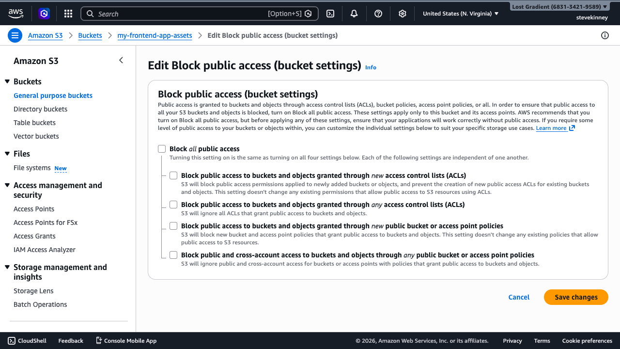The height and width of the screenshot is (349, 620).
Task: Open Access Points for FSx
Action: tap(46, 222)
